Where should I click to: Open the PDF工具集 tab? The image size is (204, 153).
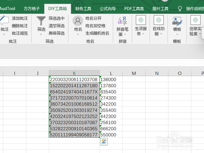134,9
